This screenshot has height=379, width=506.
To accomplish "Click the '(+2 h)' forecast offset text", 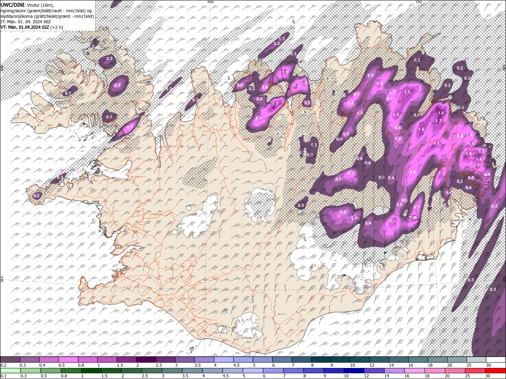I will [57, 27].
